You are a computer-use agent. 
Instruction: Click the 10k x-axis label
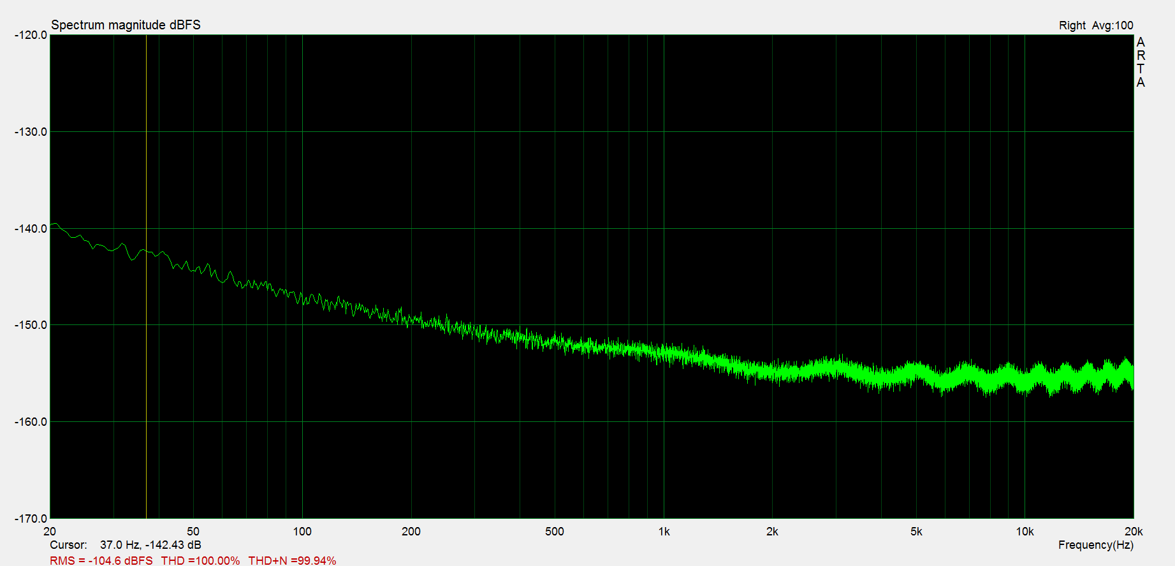(x=1025, y=532)
